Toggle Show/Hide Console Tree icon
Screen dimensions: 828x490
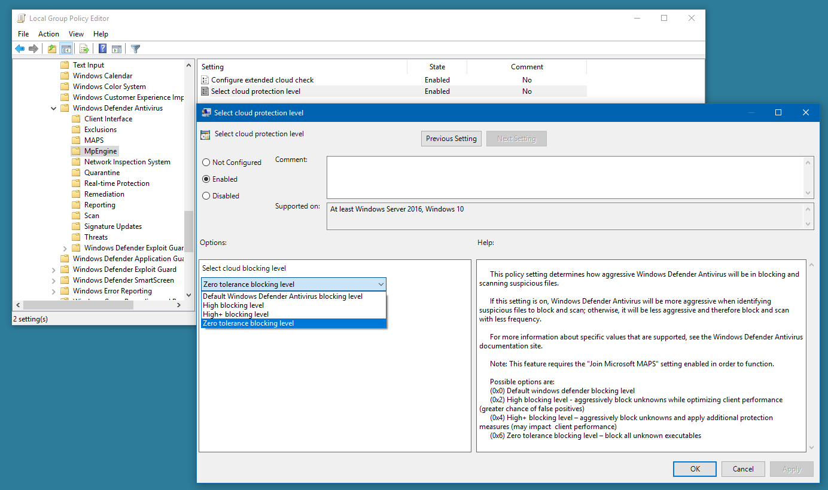(x=66, y=49)
